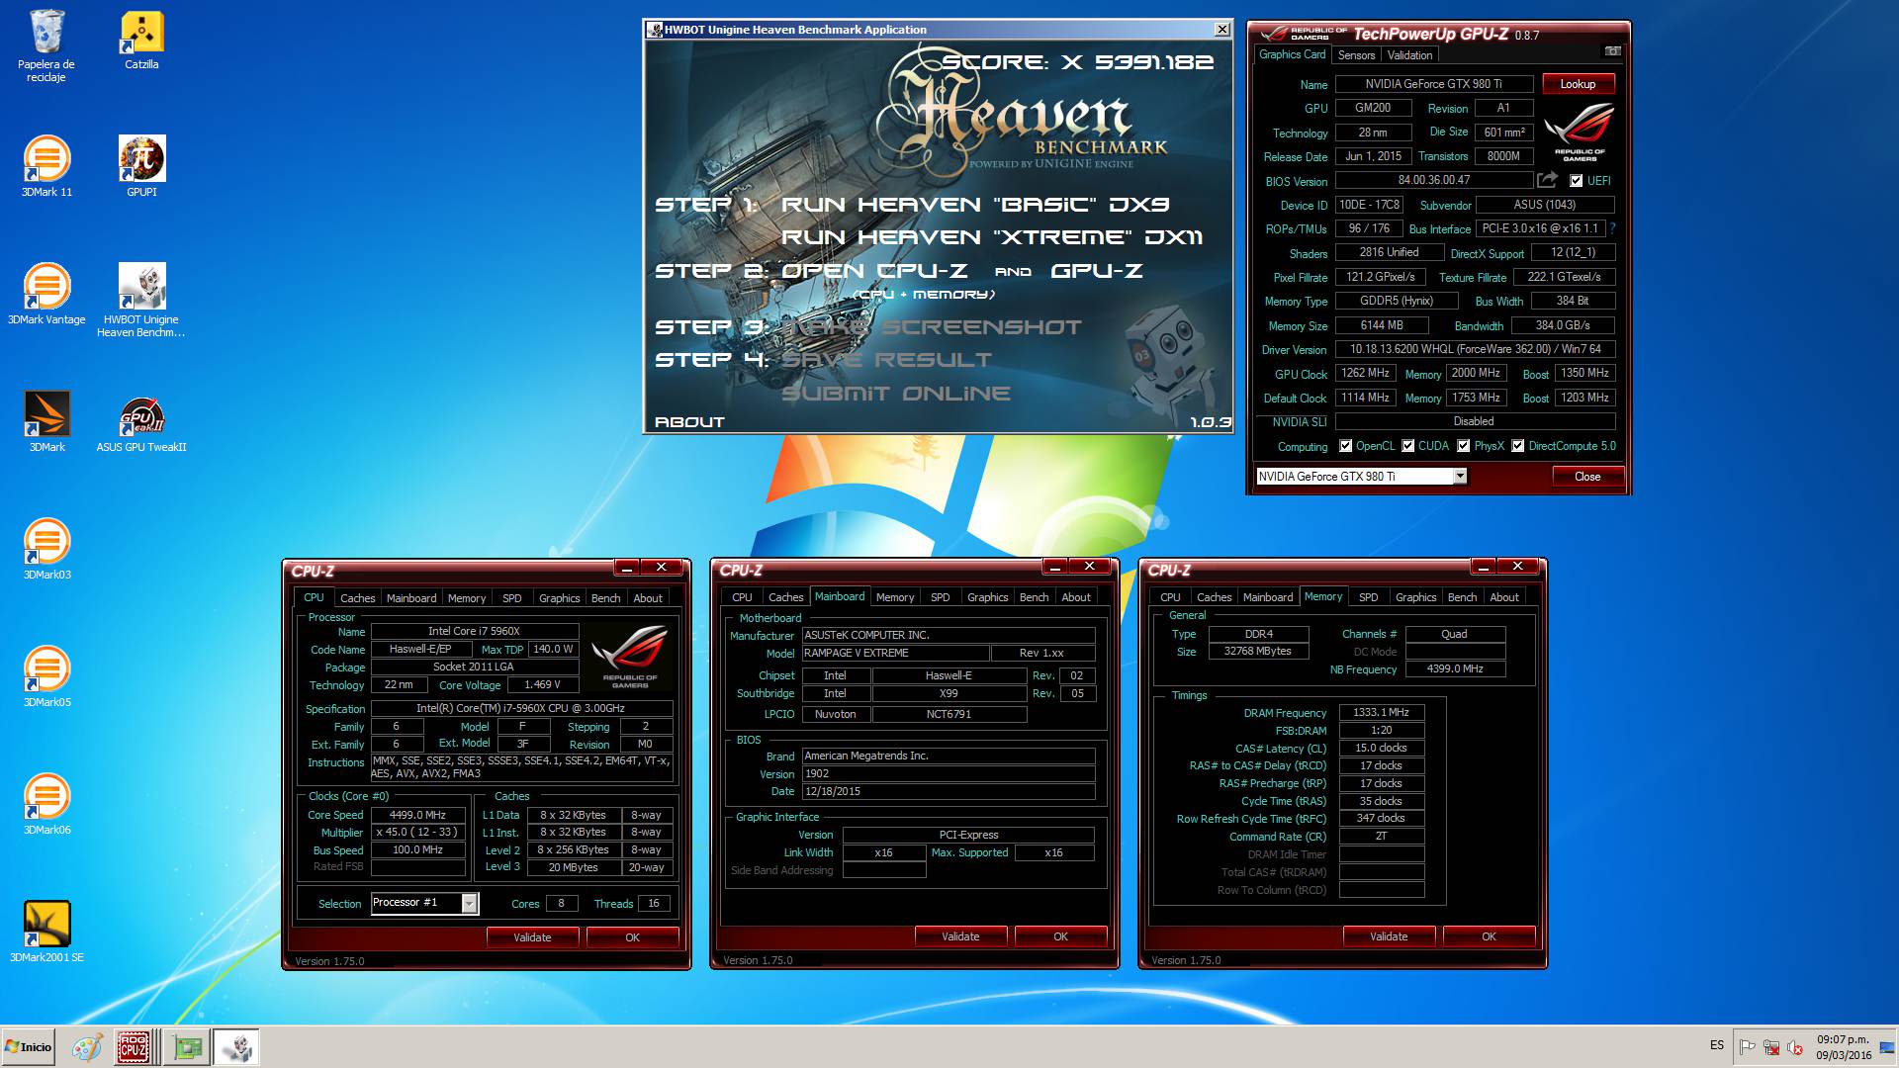Toggle the DirectCompute 5.0 checkbox
The width and height of the screenshot is (1899, 1068).
pos(1518,446)
